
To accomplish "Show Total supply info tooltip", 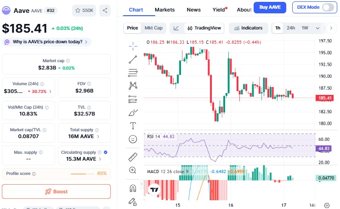I will click(96, 130).
